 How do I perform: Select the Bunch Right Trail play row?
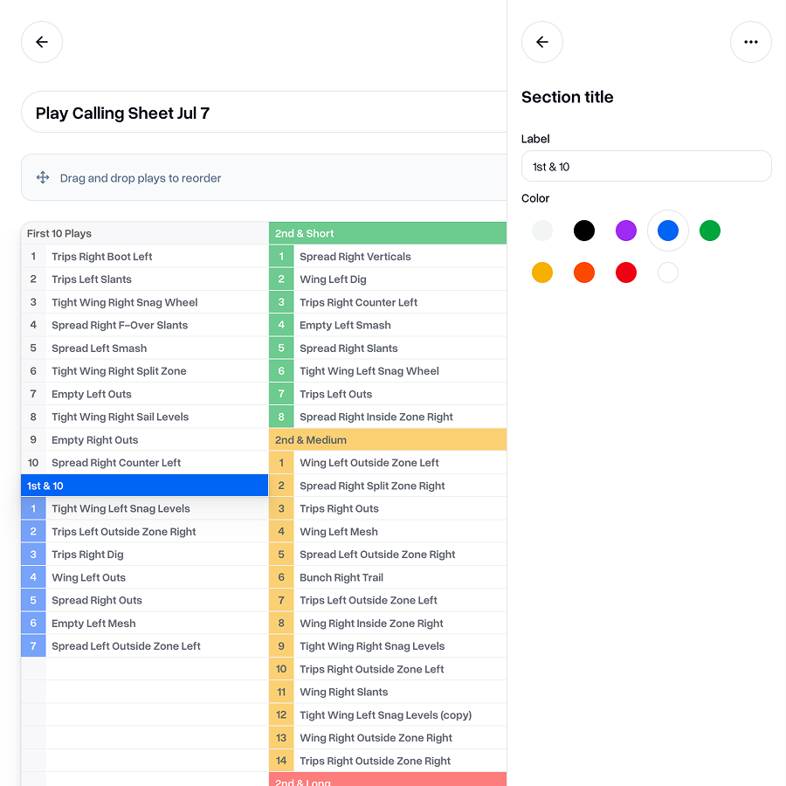coord(388,577)
